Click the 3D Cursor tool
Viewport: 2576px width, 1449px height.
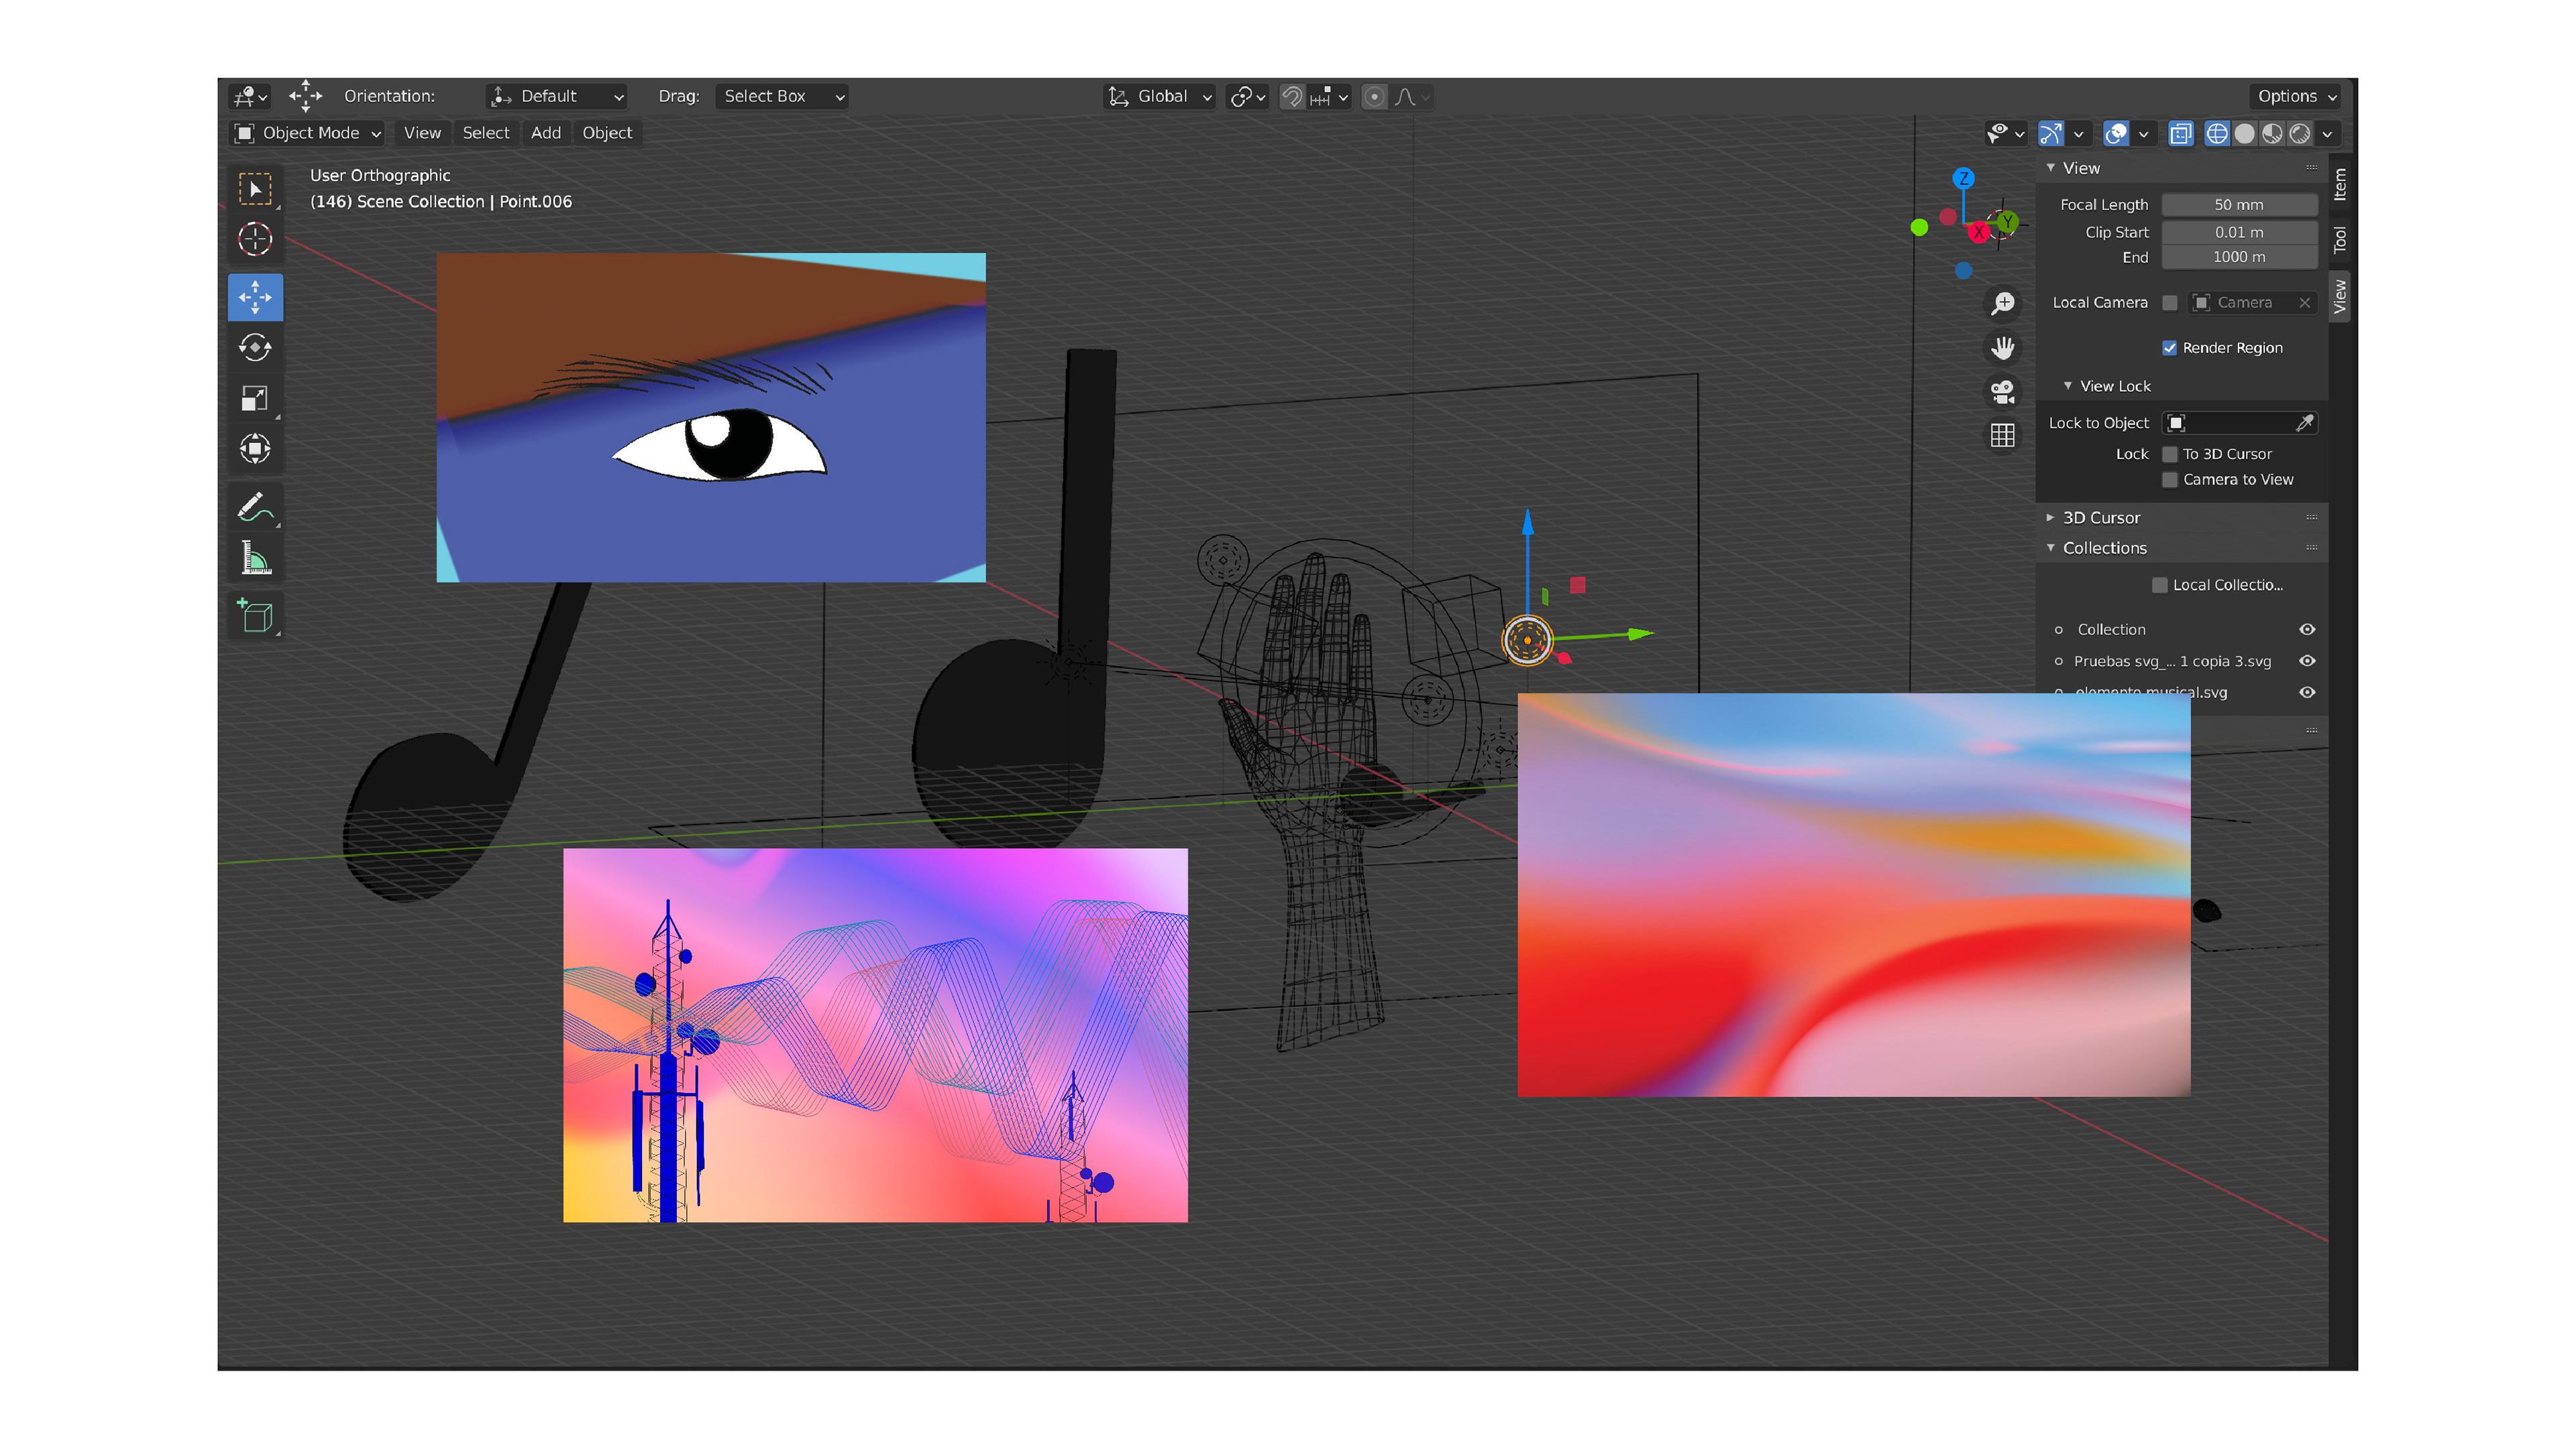point(255,239)
